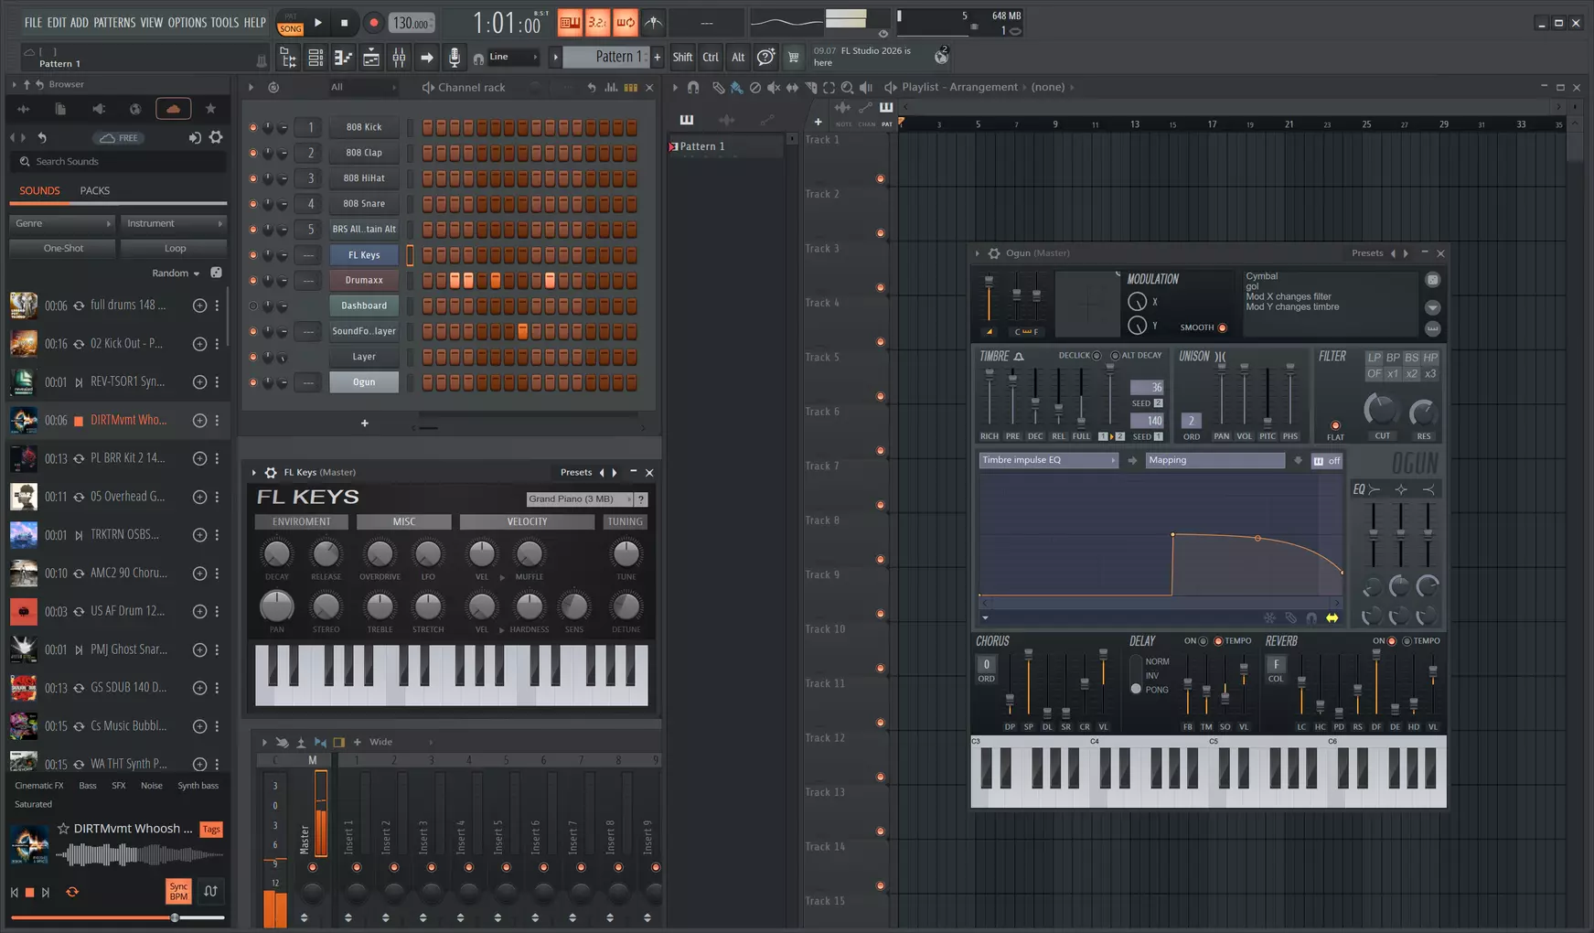Open the OPTIONS menu
Screen dimensions: 1594x933
(x=187, y=22)
